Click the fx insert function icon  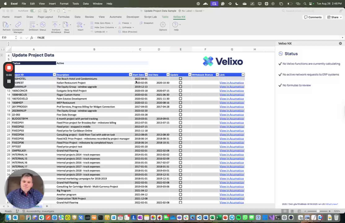tap(32, 38)
